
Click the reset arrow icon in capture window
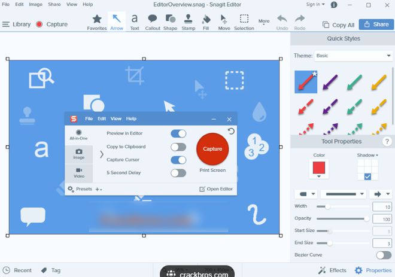[231, 131]
